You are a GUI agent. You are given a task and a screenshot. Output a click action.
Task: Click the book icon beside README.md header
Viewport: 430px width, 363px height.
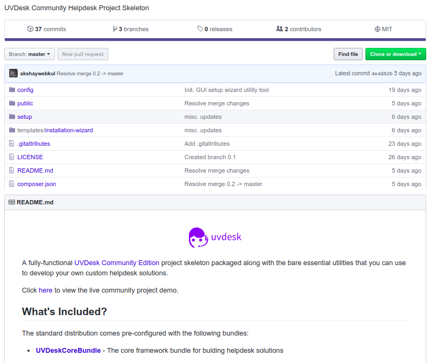click(x=12, y=202)
